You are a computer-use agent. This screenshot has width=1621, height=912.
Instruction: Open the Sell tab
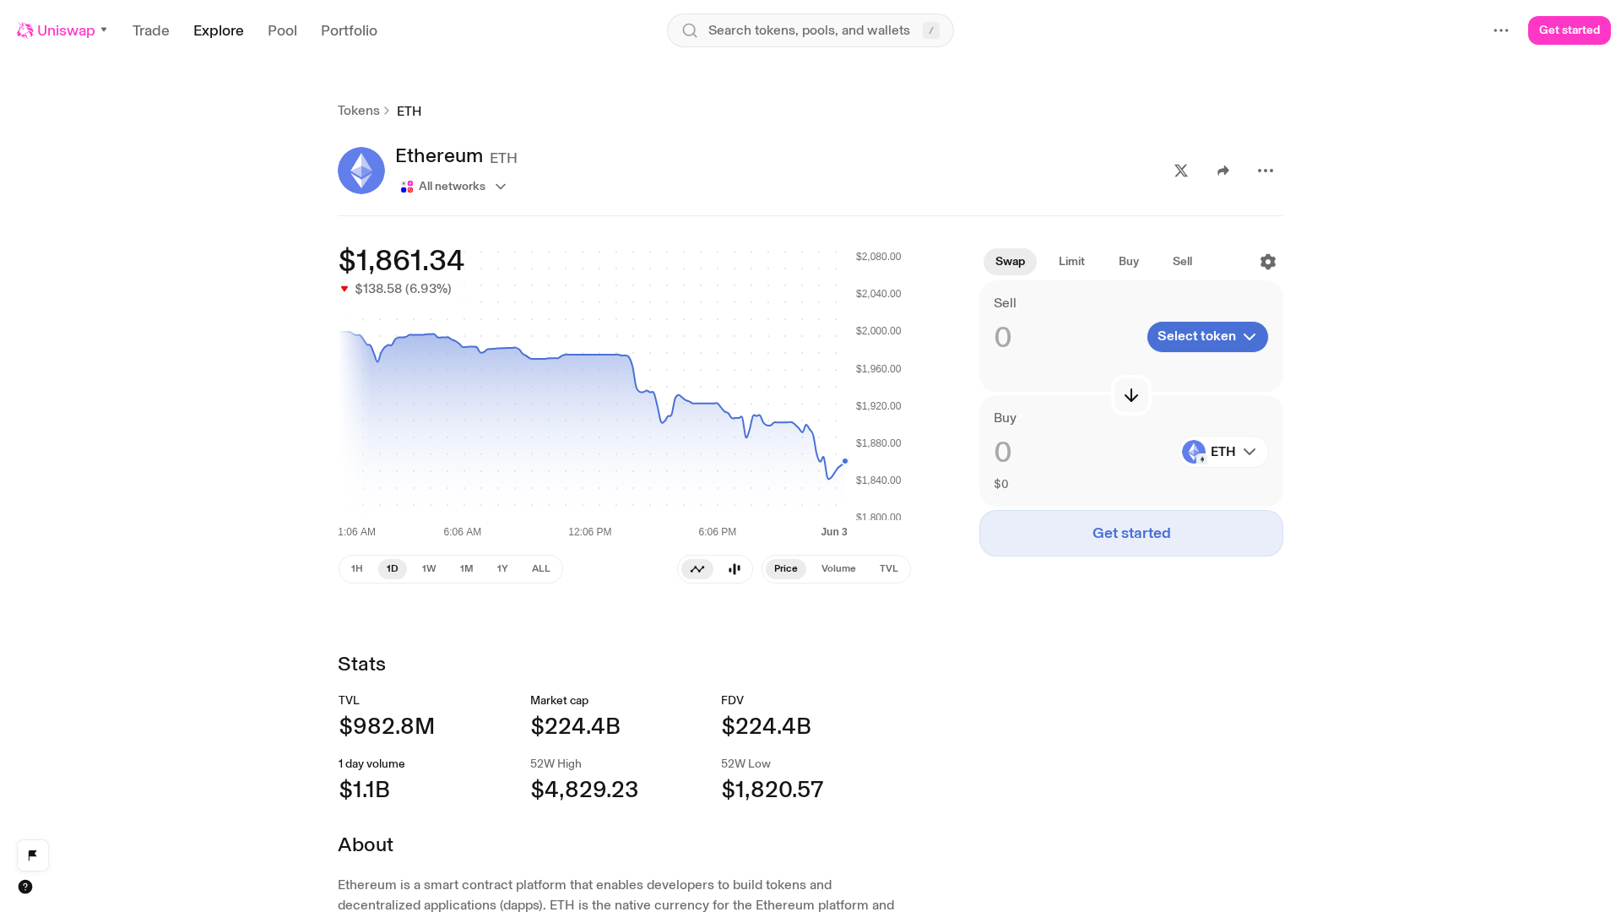[1183, 262]
